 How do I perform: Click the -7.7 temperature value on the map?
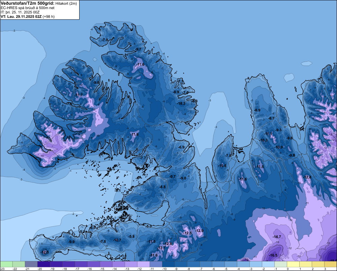coord(143,158)
